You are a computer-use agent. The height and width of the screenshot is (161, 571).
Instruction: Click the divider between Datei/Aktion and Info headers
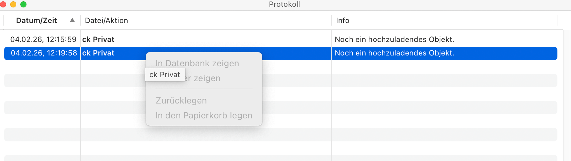pos(332,21)
